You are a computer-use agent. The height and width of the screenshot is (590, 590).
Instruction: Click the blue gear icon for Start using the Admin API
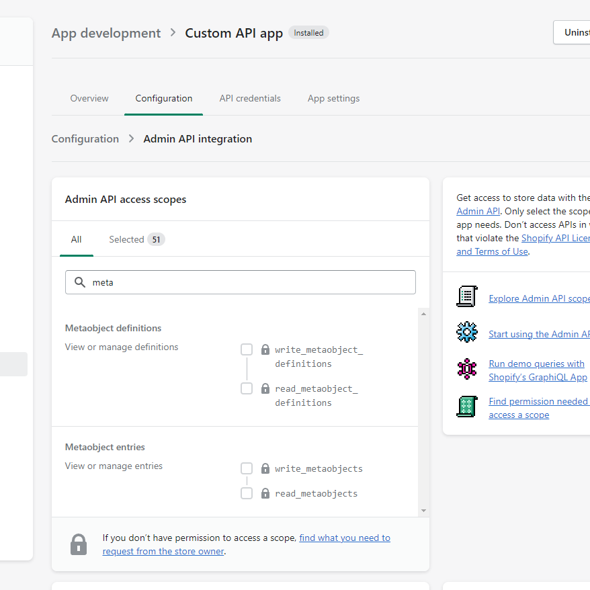467,332
